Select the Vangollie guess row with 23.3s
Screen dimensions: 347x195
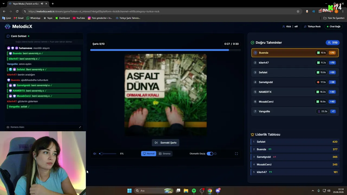(x=295, y=111)
